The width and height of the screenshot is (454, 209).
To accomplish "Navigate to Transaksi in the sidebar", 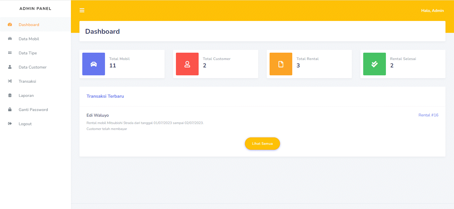I will pos(35,81).
